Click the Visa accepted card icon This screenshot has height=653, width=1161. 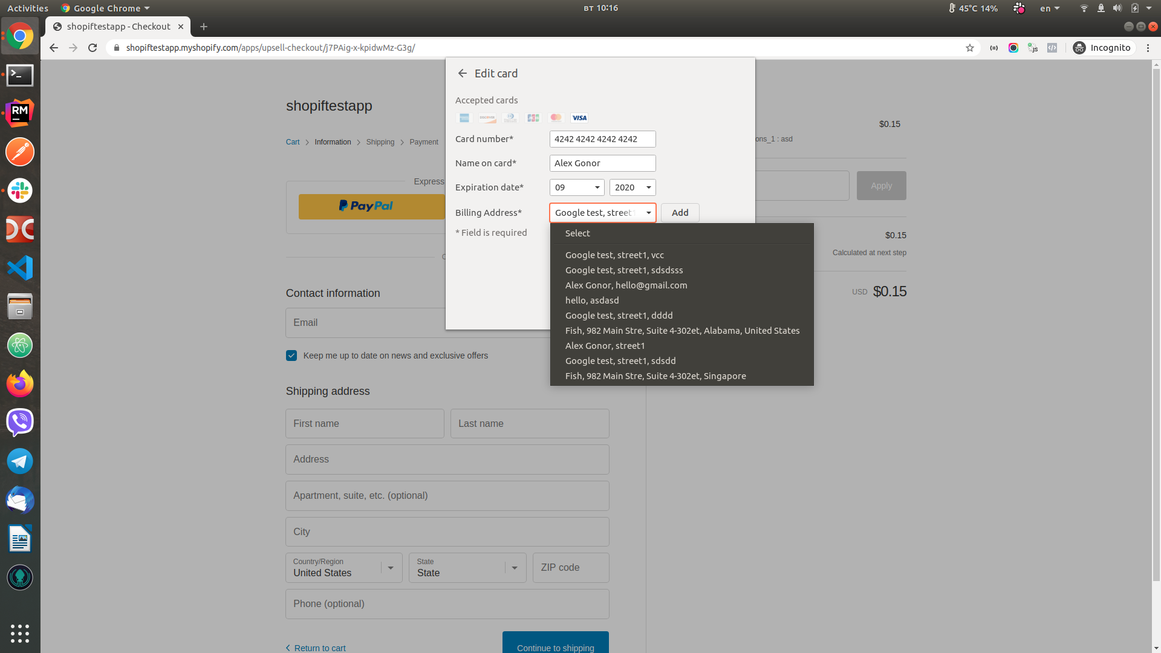click(x=579, y=118)
